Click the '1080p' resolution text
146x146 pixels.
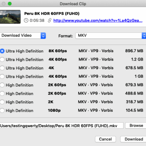coord(54,111)
